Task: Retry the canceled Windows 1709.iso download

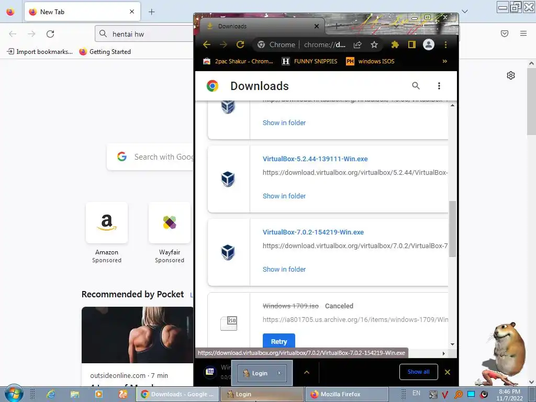Action: click(x=278, y=341)
